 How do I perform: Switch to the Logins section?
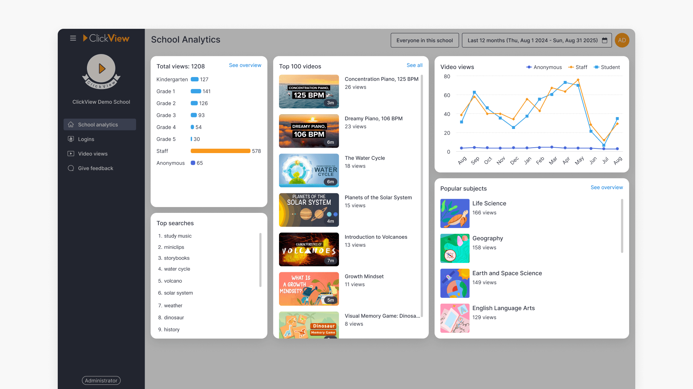click(x=86, y=139)
